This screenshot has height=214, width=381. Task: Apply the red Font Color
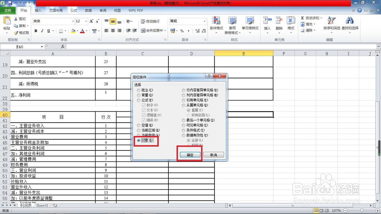click(x=82, y=31)
